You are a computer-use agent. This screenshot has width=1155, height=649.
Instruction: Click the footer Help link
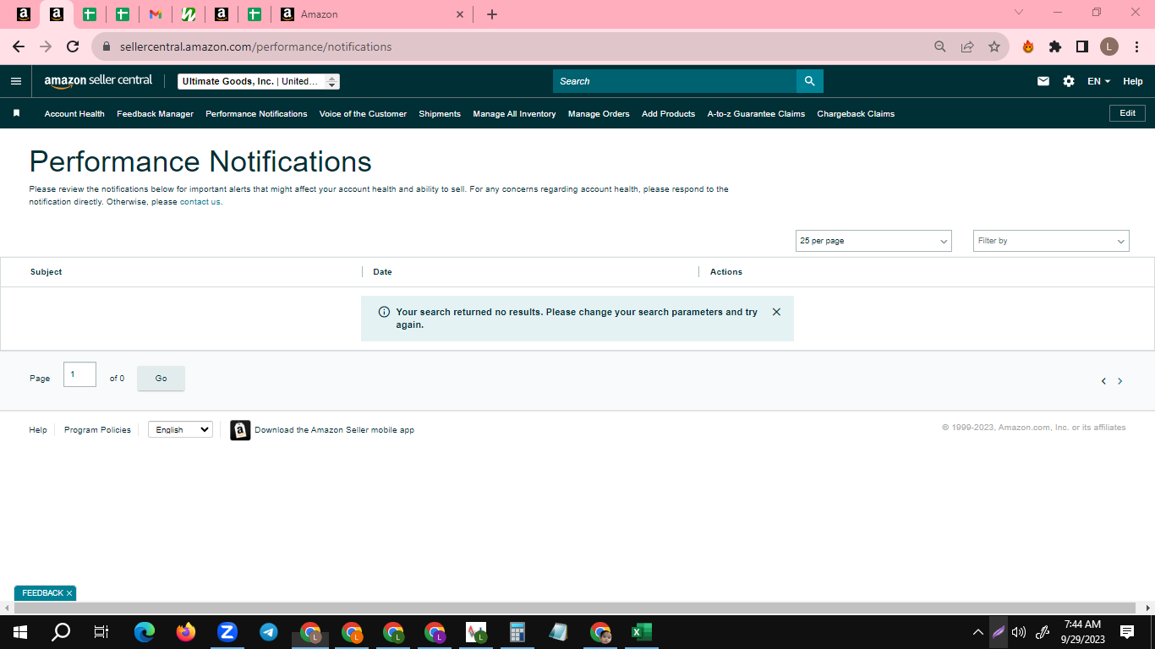38,430
